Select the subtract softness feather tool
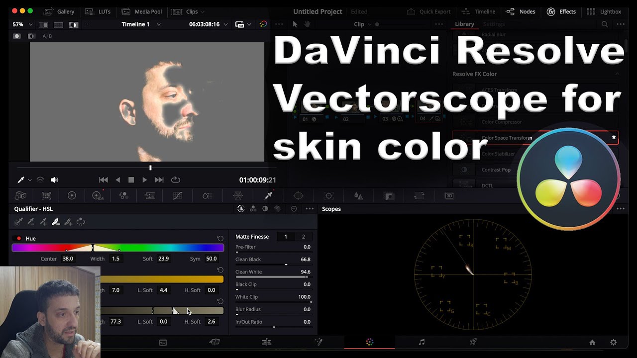Screen dimensions: 637x358 tap(56, 222)
